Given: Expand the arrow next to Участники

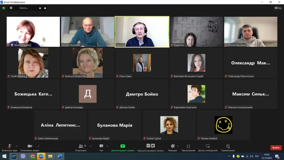Looking at the screenshot, I should [91, 146].
